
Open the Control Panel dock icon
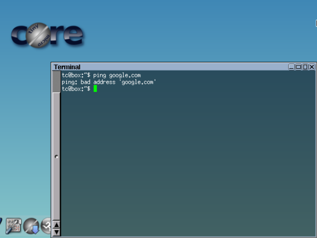13,226
